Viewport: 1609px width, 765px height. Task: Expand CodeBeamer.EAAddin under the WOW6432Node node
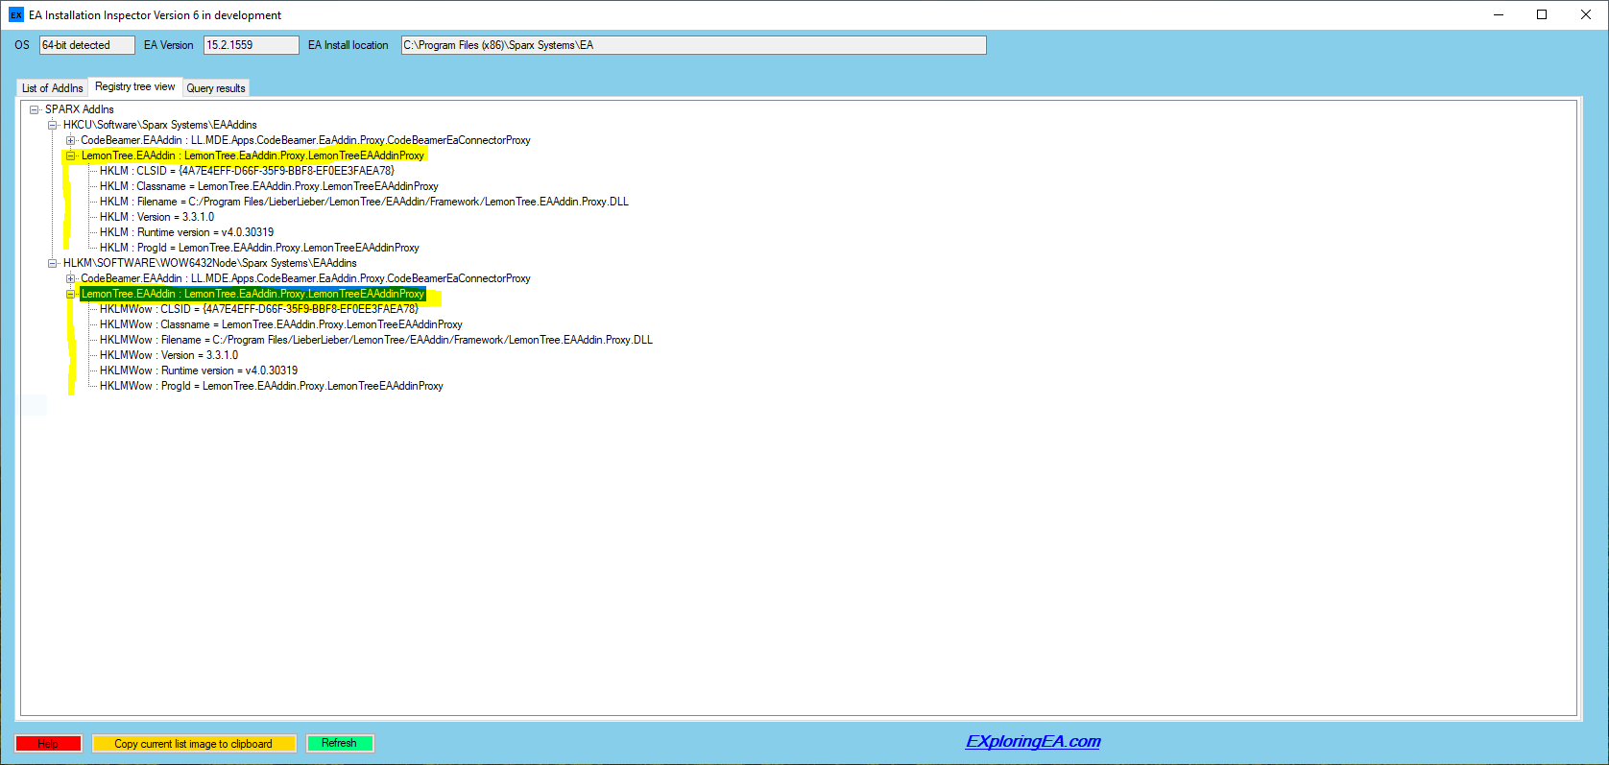(x=70, y=278)
